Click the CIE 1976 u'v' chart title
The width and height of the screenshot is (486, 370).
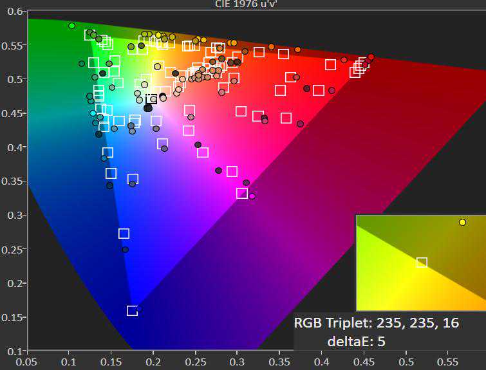click(x=243, y=4)
